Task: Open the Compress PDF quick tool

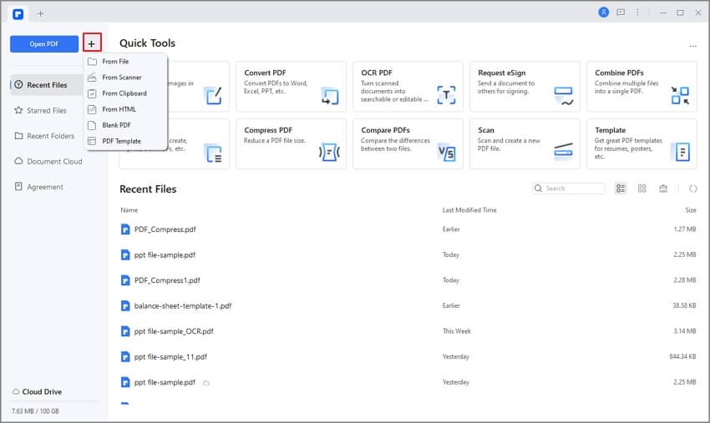Action: [292, 144]
